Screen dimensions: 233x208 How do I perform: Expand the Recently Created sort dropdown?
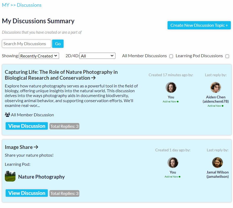[39, 56]
